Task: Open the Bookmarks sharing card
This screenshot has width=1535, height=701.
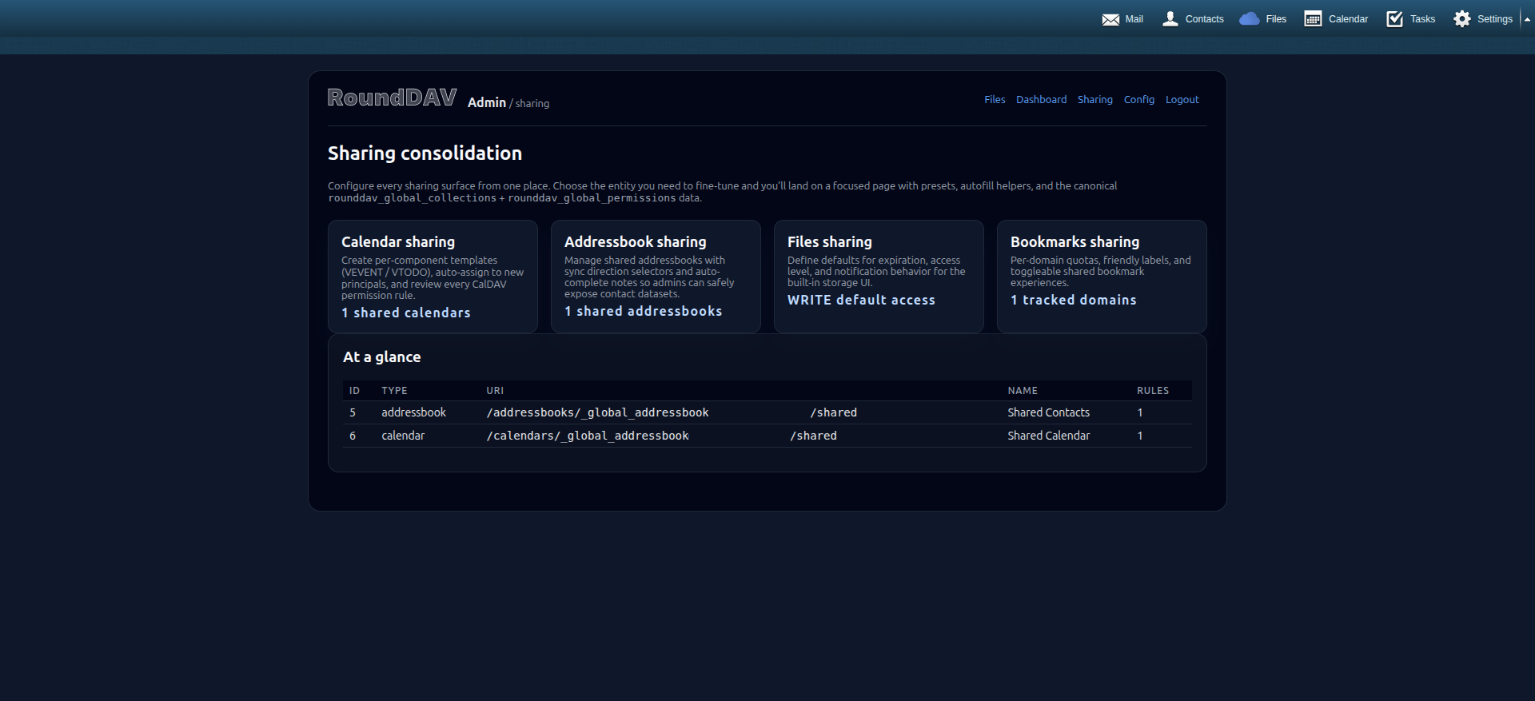Action: [x=1101, y=277]
